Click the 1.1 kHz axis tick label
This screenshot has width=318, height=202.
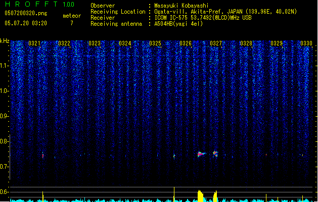pos(4,66)
